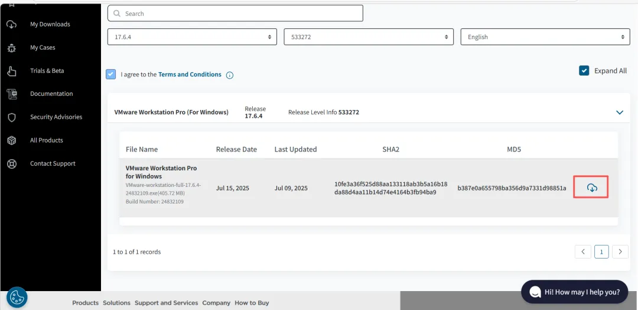Viewport: 638px width, 310px height.
Task: Open the 533272 release level dropdown
Action: [369, 37]
